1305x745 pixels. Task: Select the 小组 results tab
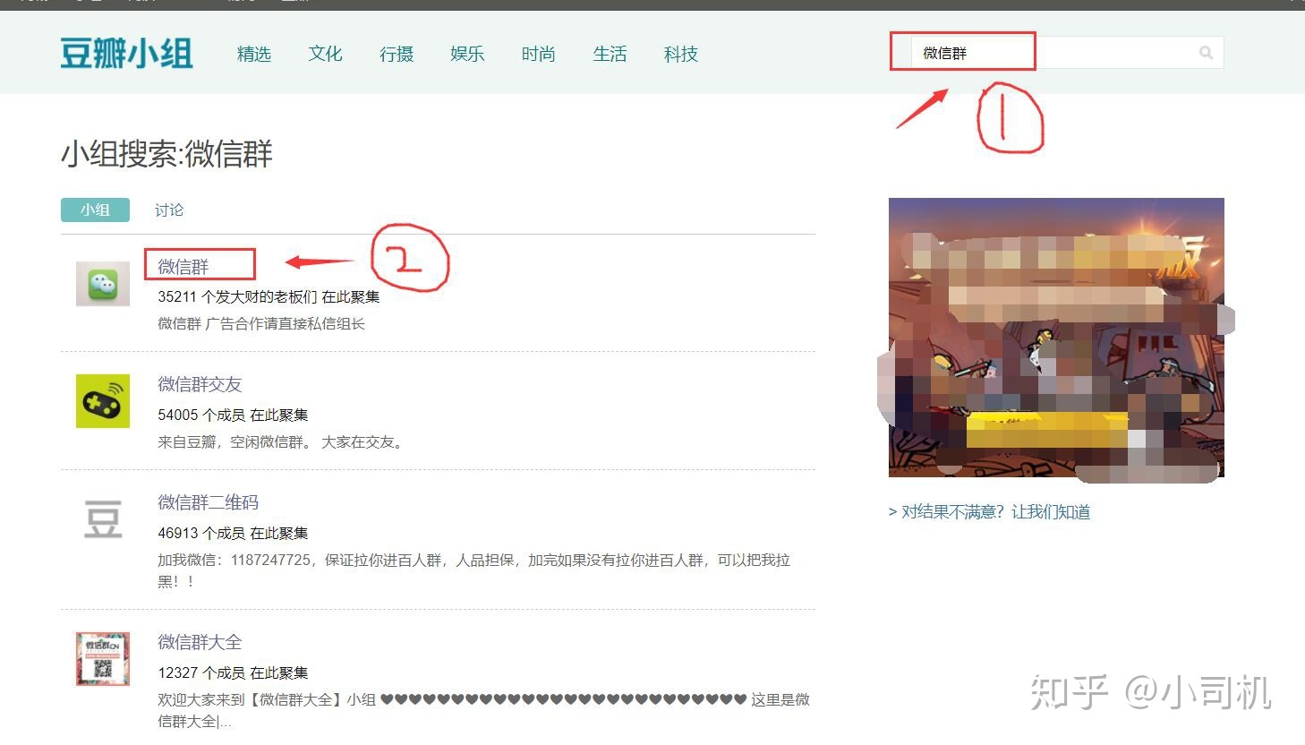pos(95,210)
